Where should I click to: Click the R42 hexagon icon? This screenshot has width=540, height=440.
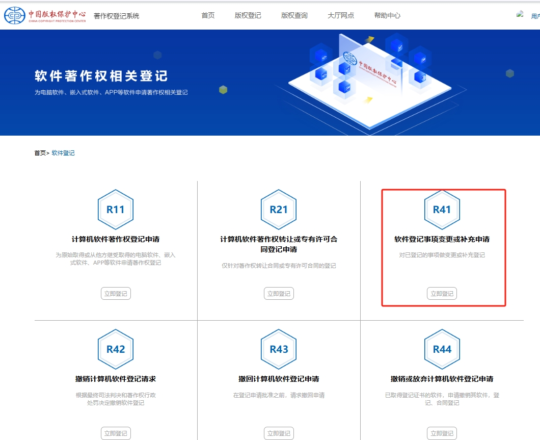pos(116,349)
